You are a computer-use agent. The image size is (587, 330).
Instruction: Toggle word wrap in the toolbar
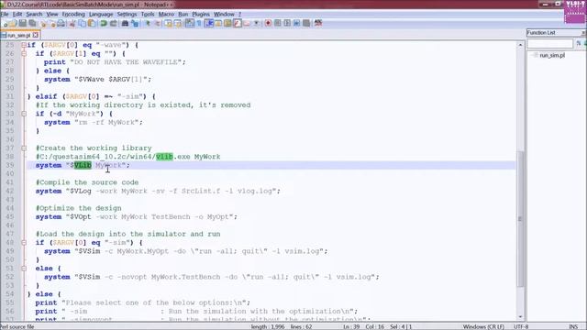[190, 23]
